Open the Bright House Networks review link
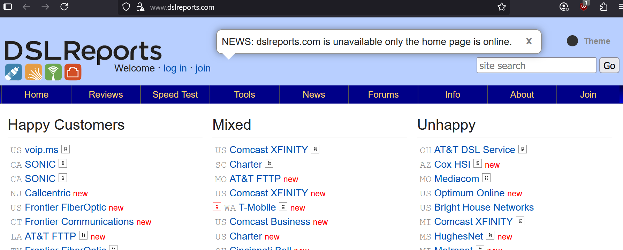This screenshot has height=250, width=623. (x=484, y=207)
